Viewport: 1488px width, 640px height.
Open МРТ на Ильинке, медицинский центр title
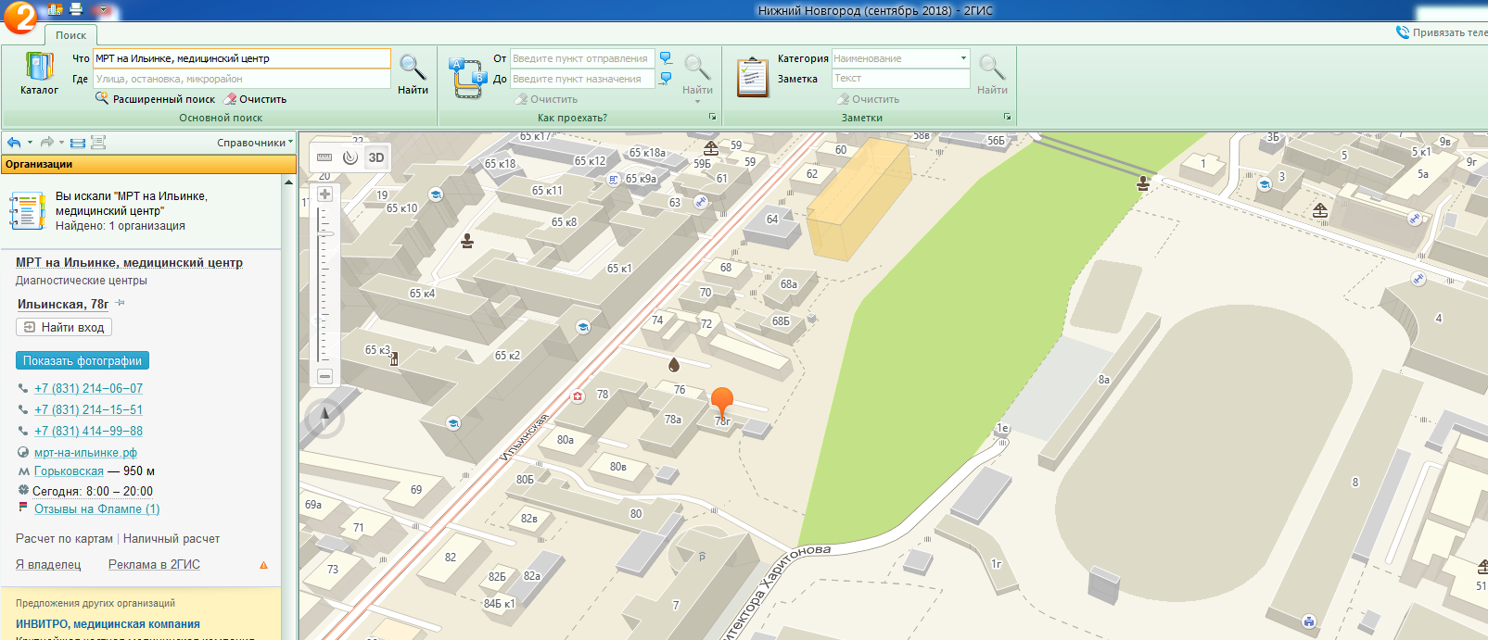[129, 262]
